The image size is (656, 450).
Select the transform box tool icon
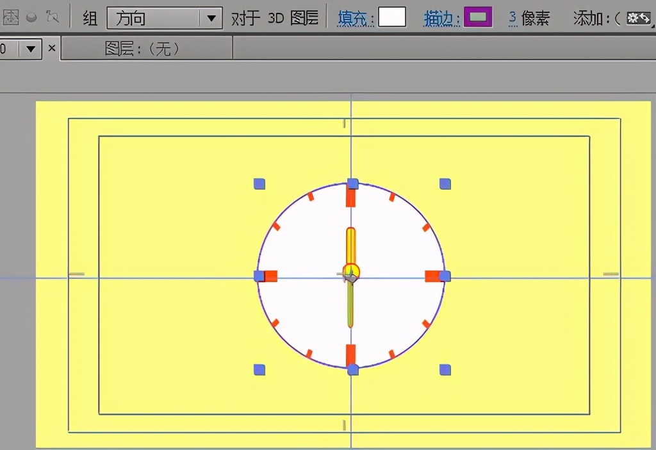pos(10,17)
